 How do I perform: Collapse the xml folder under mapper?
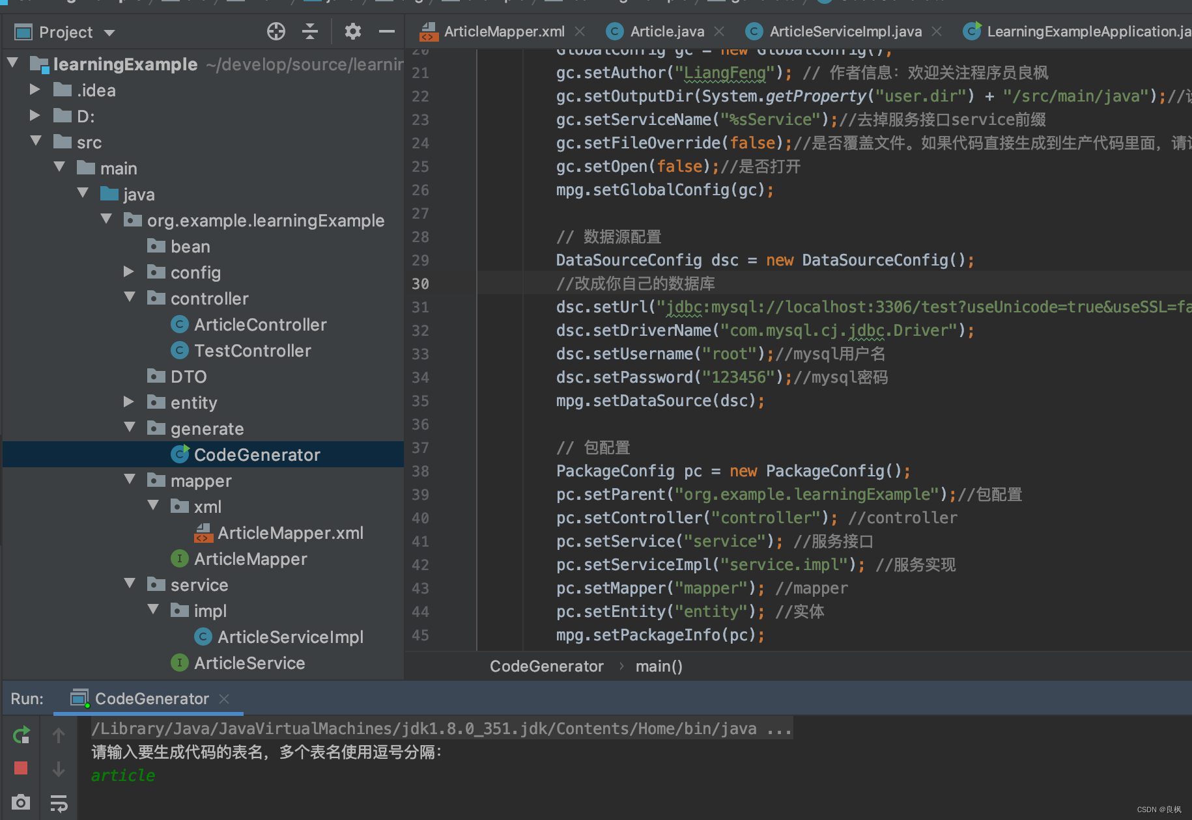(153, 506)
